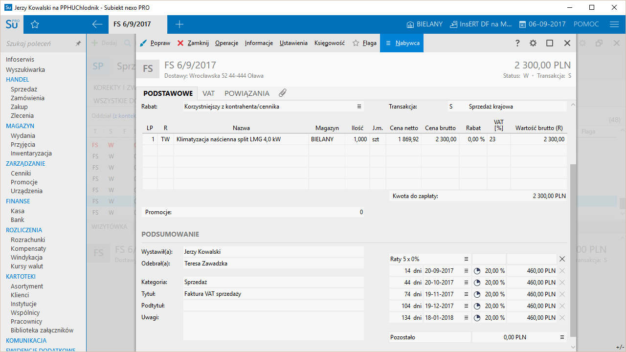Viewport: 626px width, 352px height.
Task: Open document window settings gear
Action: (533, 43)
